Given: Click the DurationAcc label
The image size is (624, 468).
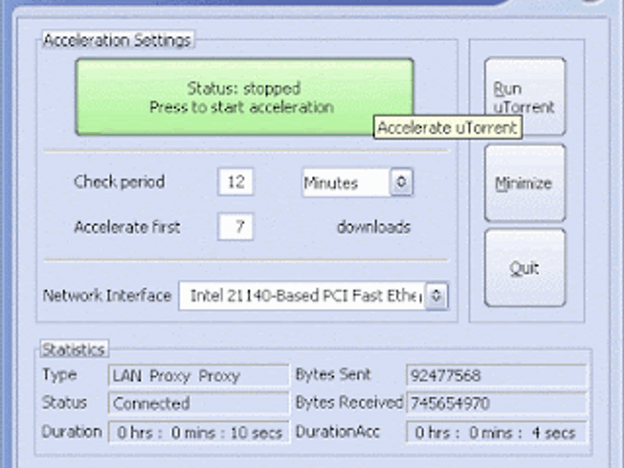Looking at the screenshot, I should [x=337, y=432].
